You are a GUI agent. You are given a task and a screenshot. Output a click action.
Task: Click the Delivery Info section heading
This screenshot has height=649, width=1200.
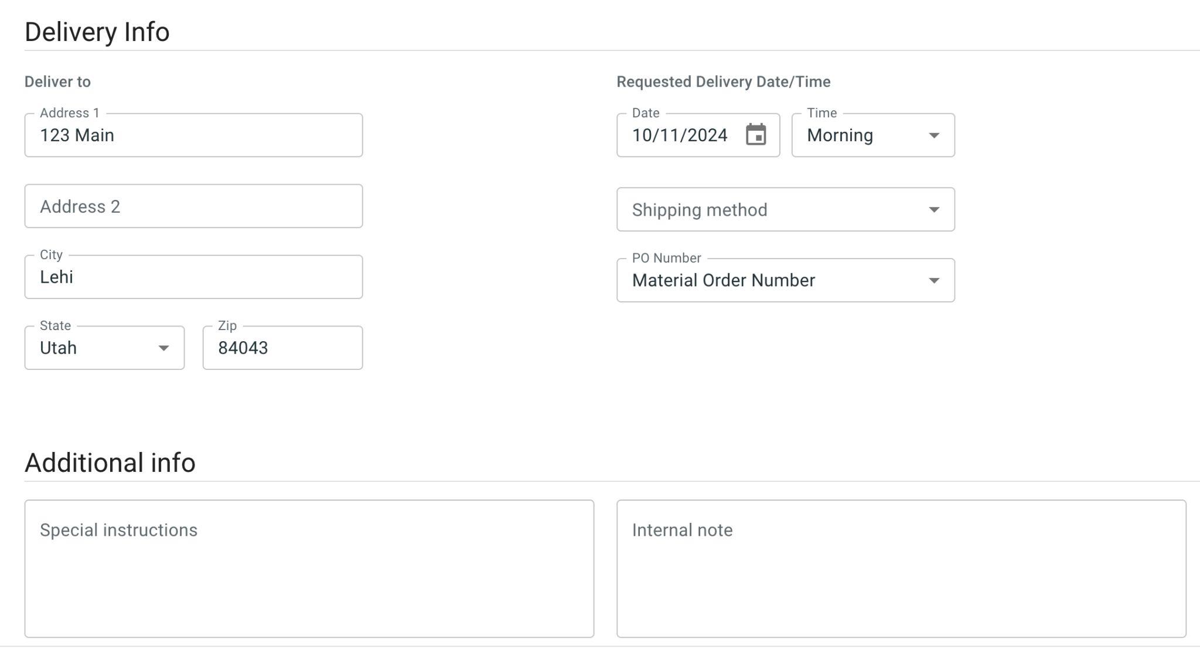pyautogui.click(x=97, y=32)
